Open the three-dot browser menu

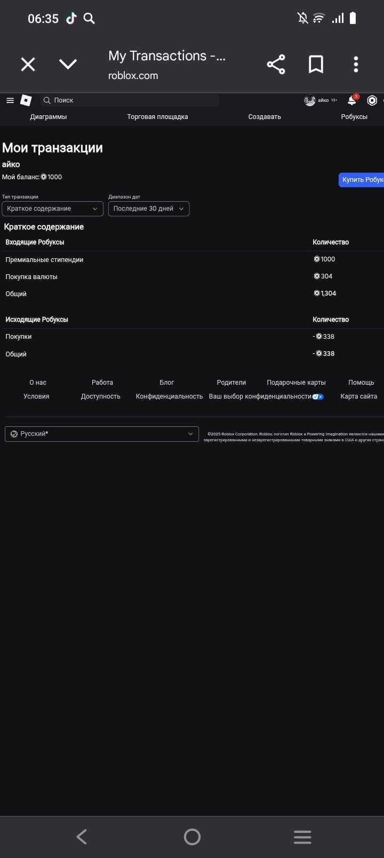tap(356, 65)
